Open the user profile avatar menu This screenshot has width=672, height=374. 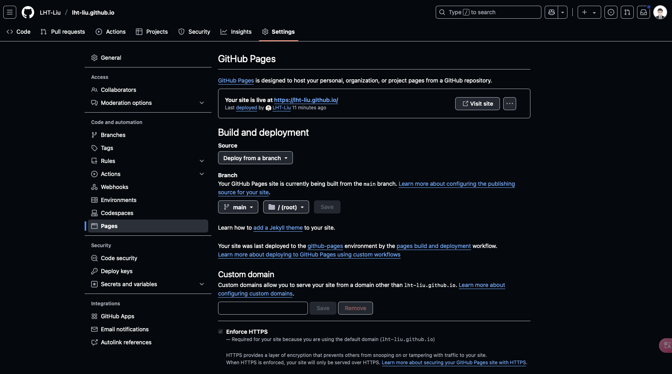660,12
